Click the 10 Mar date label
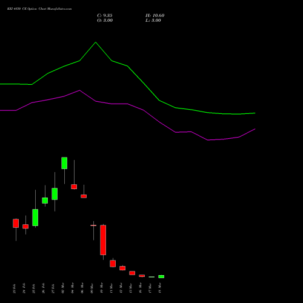303x303 pixels. (102, 288)
